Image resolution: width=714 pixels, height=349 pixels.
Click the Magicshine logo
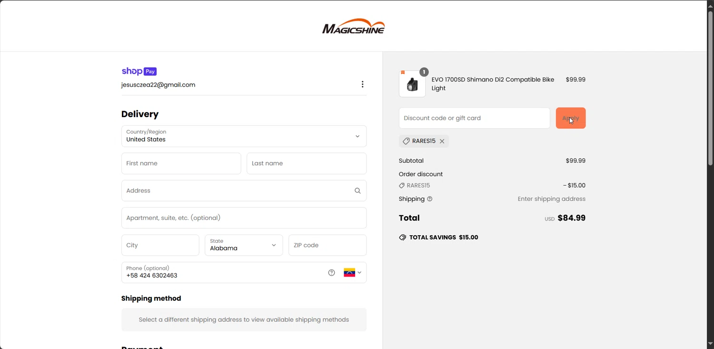point(353,26)
